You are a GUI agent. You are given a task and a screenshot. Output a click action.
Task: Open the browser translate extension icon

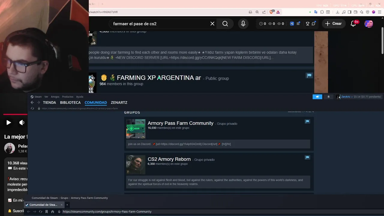click(316, 12)
